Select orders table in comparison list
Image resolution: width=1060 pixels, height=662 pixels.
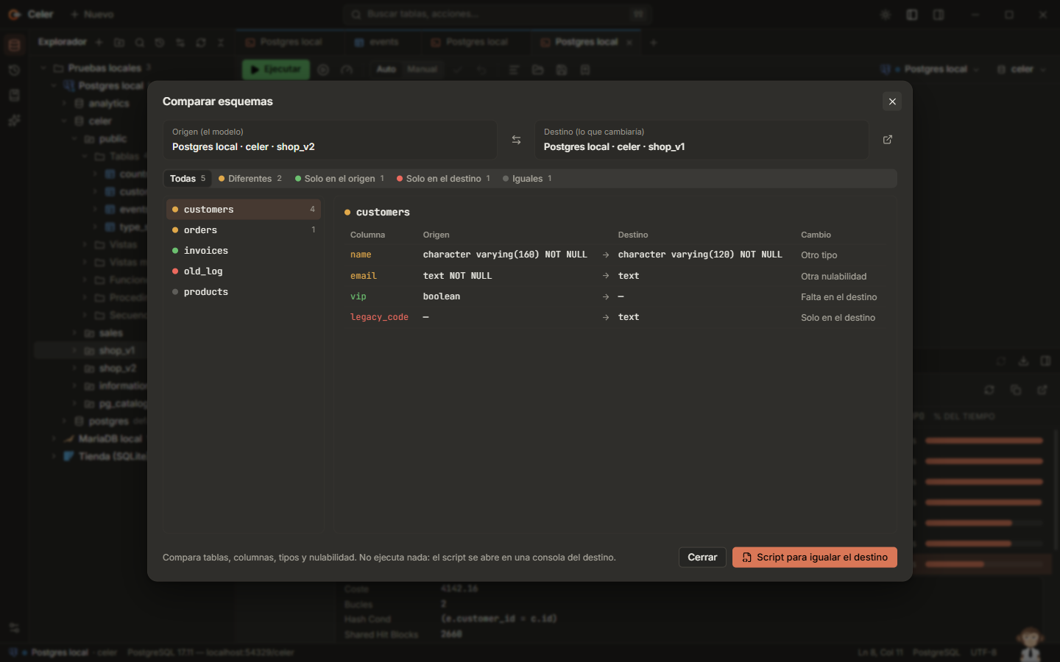[x=244, y=230]
